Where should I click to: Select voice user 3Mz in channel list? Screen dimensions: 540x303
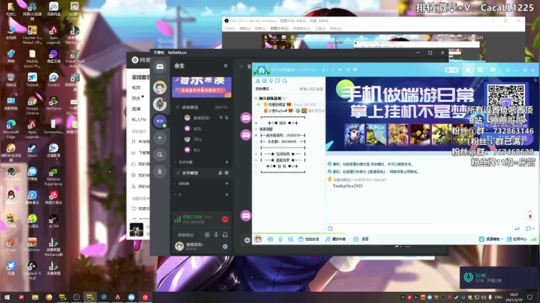(197, 139)
